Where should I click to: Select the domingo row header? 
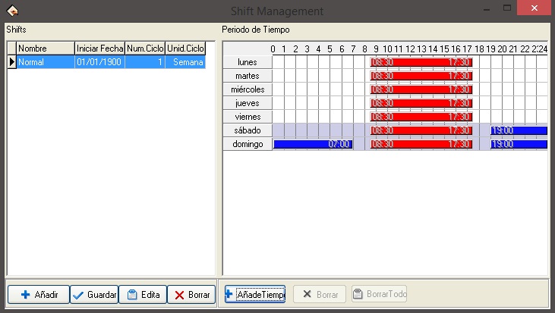click(248, 144)
